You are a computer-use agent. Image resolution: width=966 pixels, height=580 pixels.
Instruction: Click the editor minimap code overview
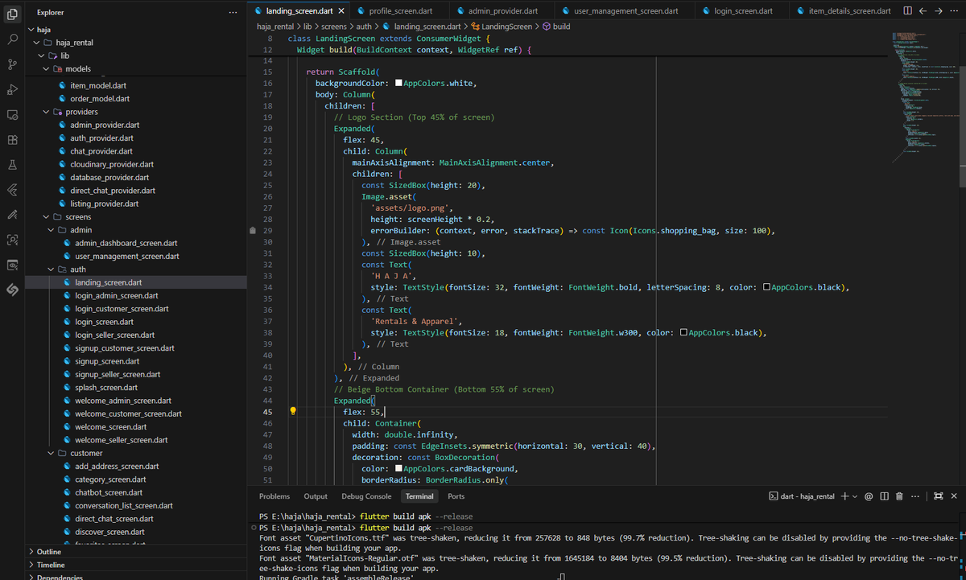coord(924,97)
